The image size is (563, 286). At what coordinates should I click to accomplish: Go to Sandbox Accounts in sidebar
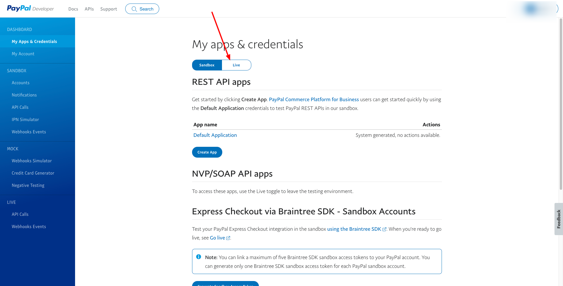[x=21, y=83]
